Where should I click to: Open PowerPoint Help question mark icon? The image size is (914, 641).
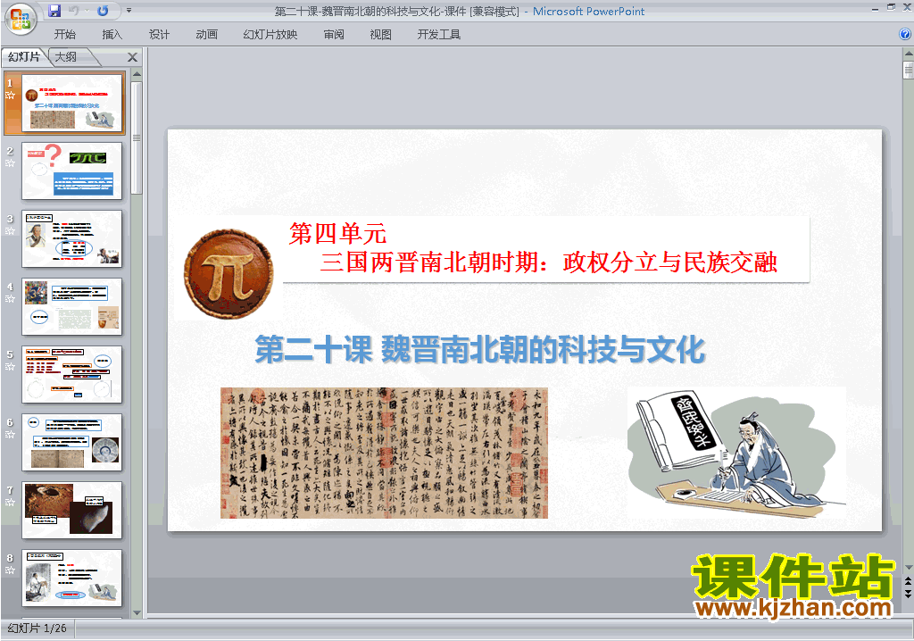click(905, 35)
